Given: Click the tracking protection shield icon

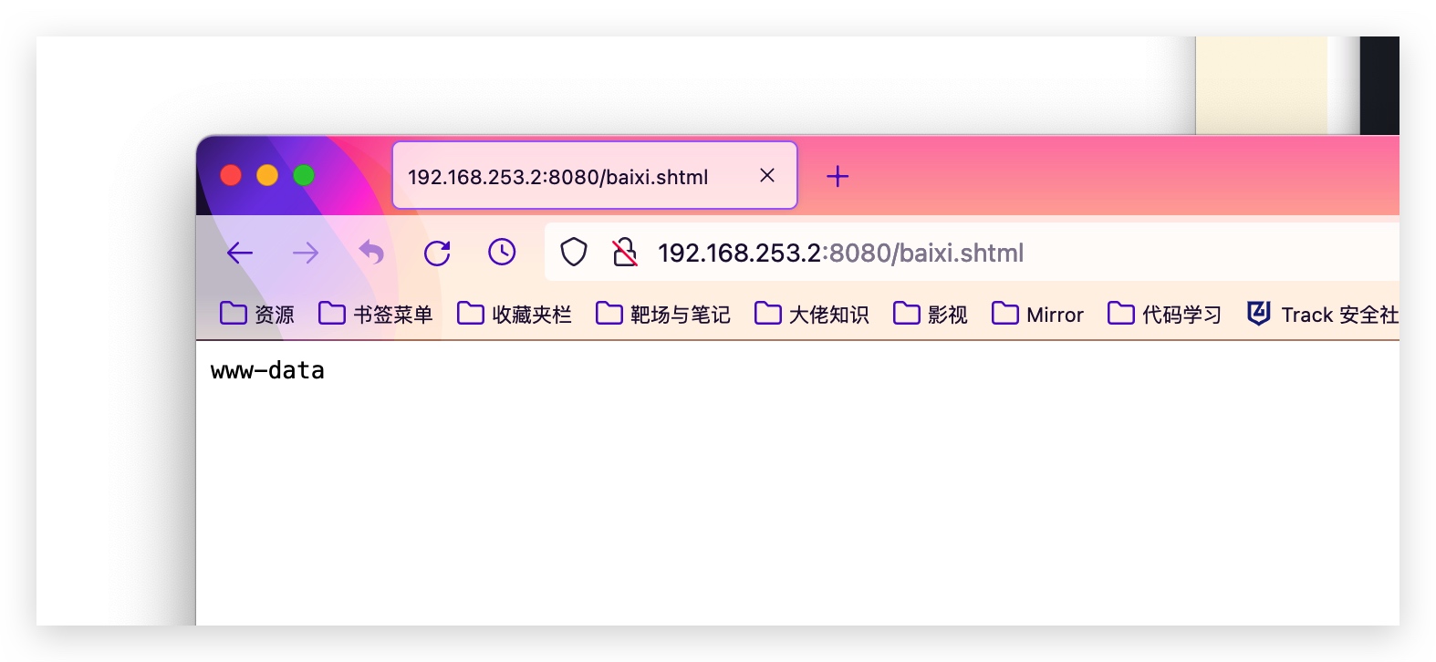Looking at the screenshot, I should click(573, 253).
